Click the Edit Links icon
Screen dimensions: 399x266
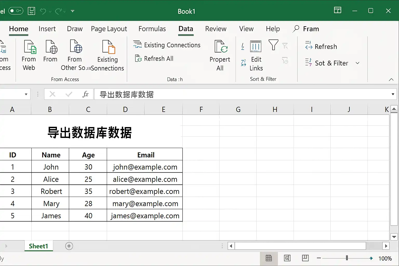coord(256,46)
